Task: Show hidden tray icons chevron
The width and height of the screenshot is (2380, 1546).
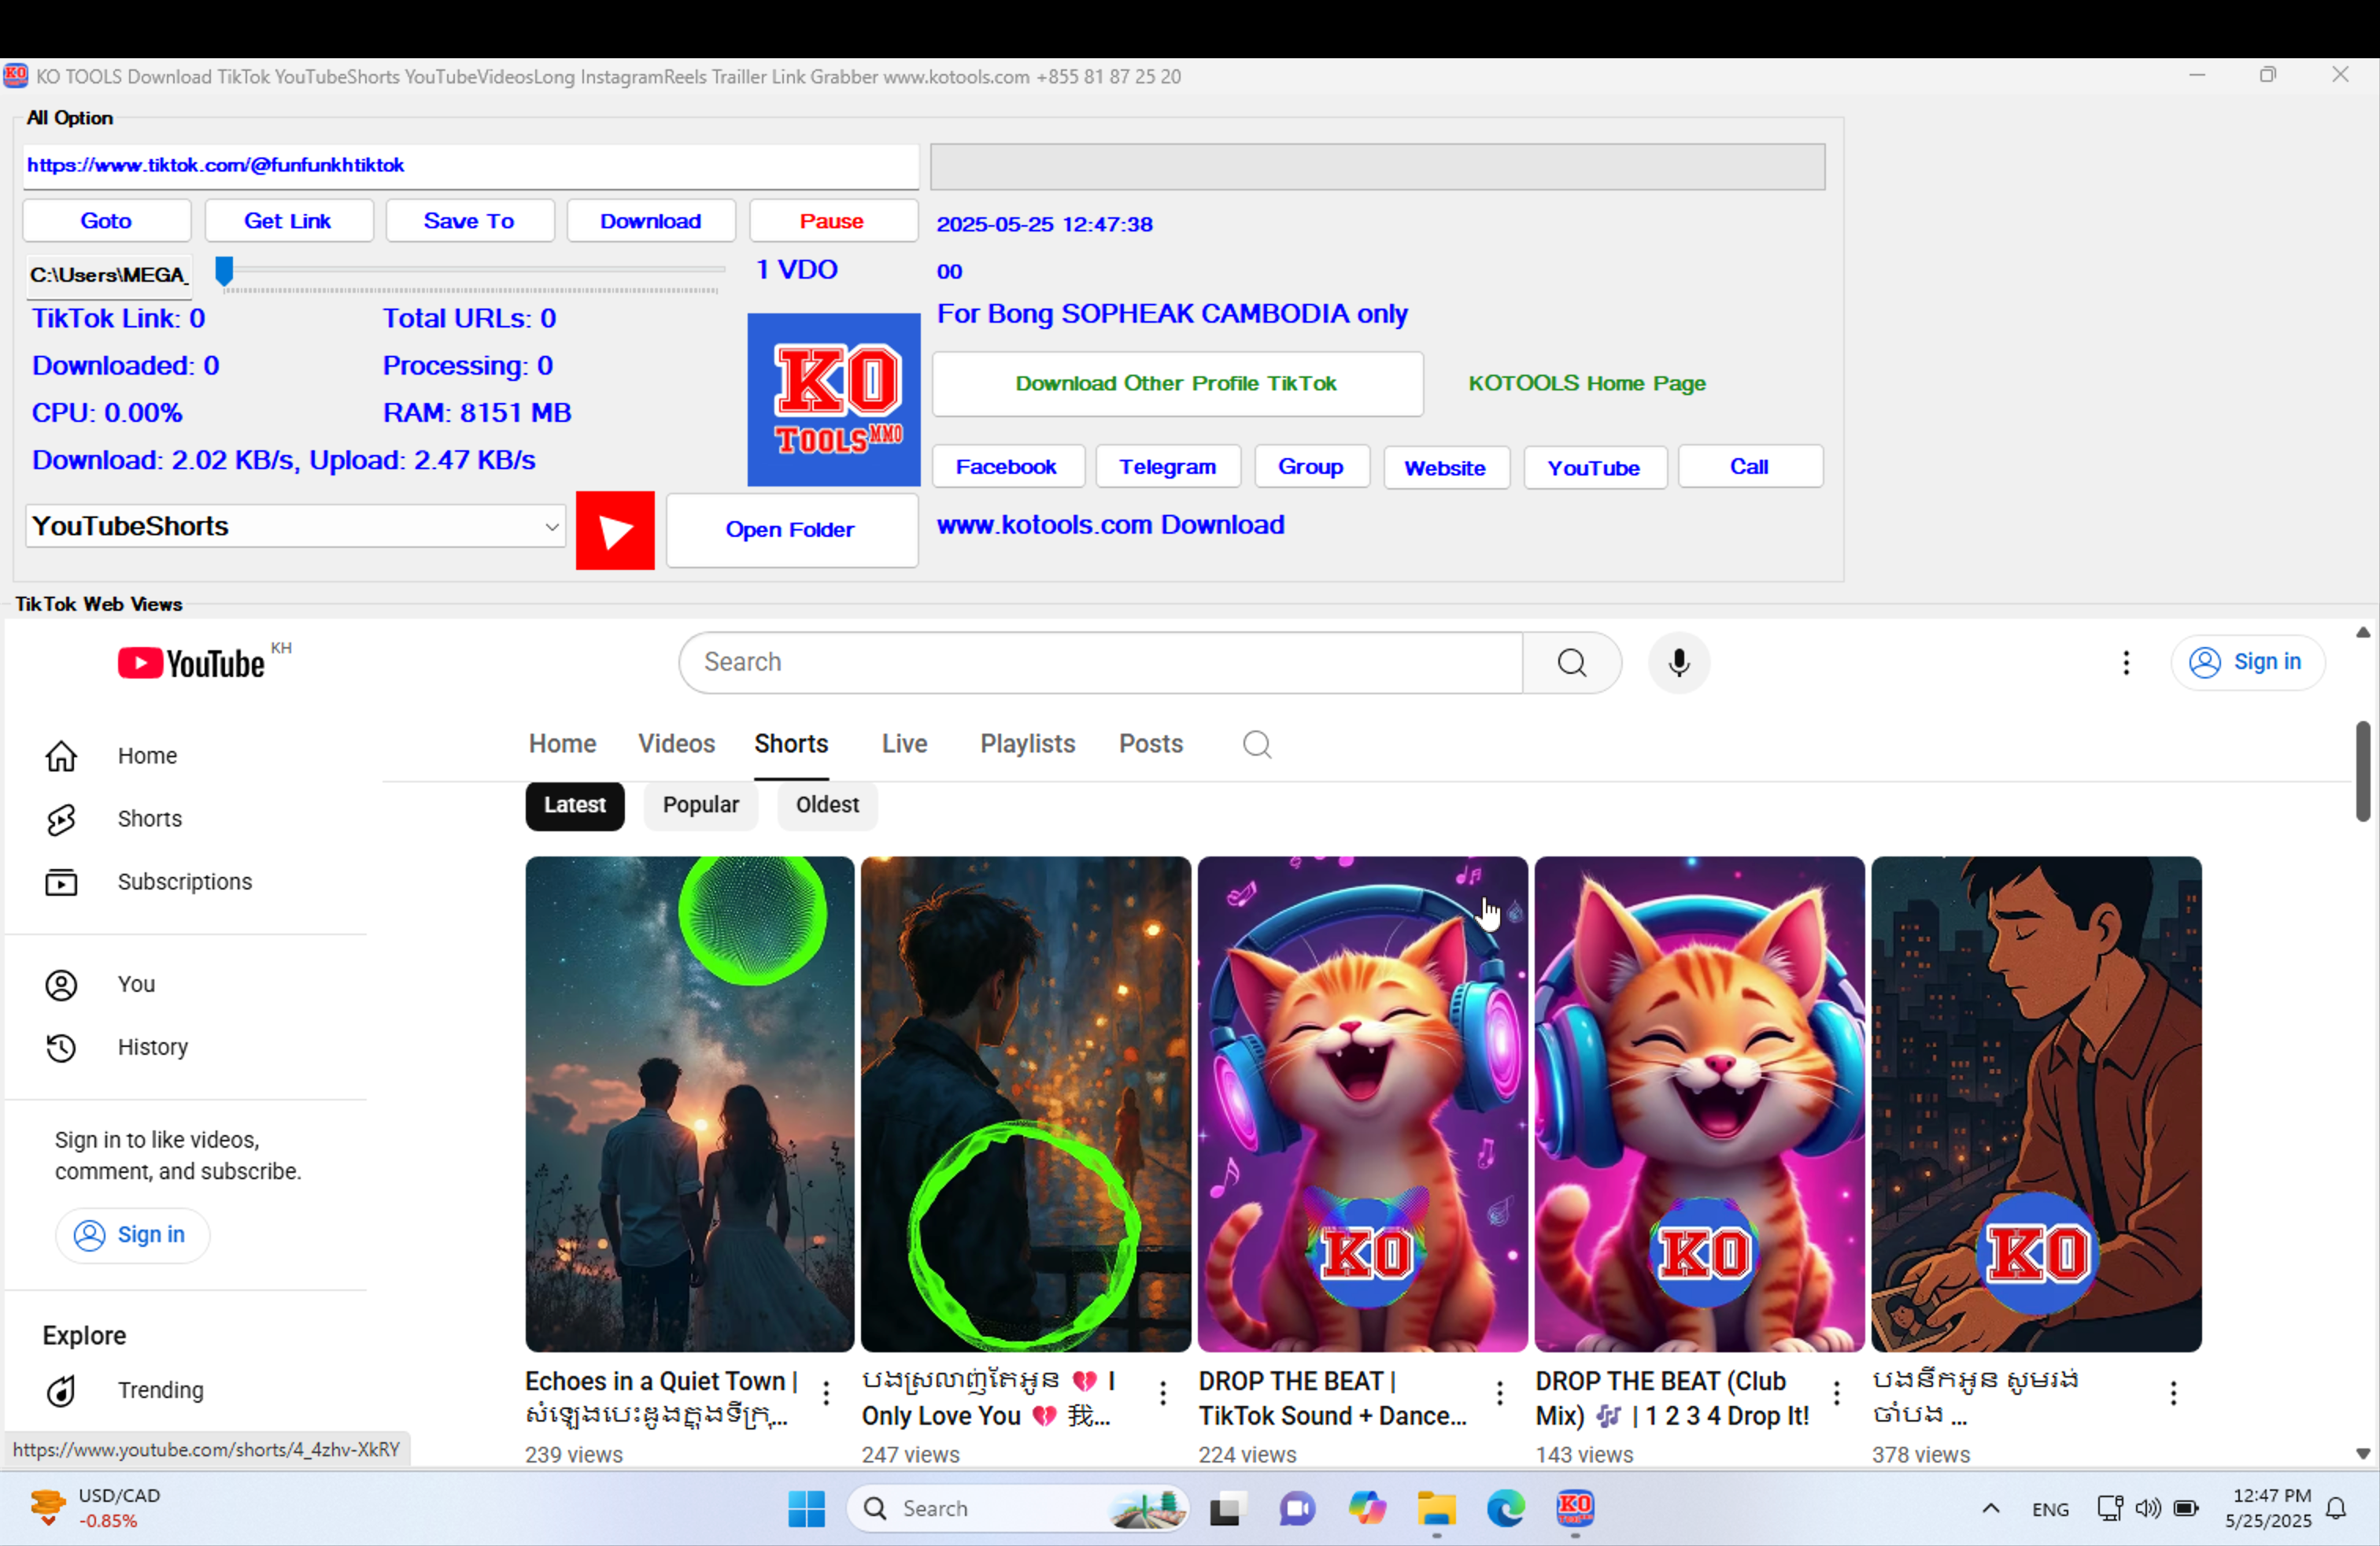Action: point(1991,1508)
